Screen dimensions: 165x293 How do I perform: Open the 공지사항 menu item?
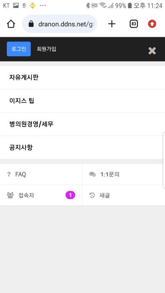(82, 147)
